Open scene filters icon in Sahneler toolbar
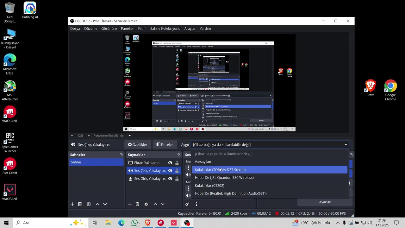Viewport: 405px width, 228px height. [x=89, y=204]
